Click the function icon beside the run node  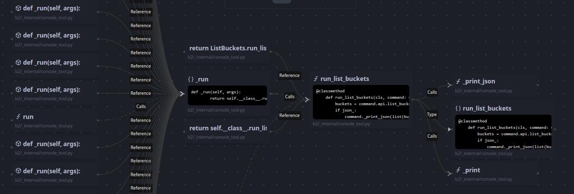point(18,116)
